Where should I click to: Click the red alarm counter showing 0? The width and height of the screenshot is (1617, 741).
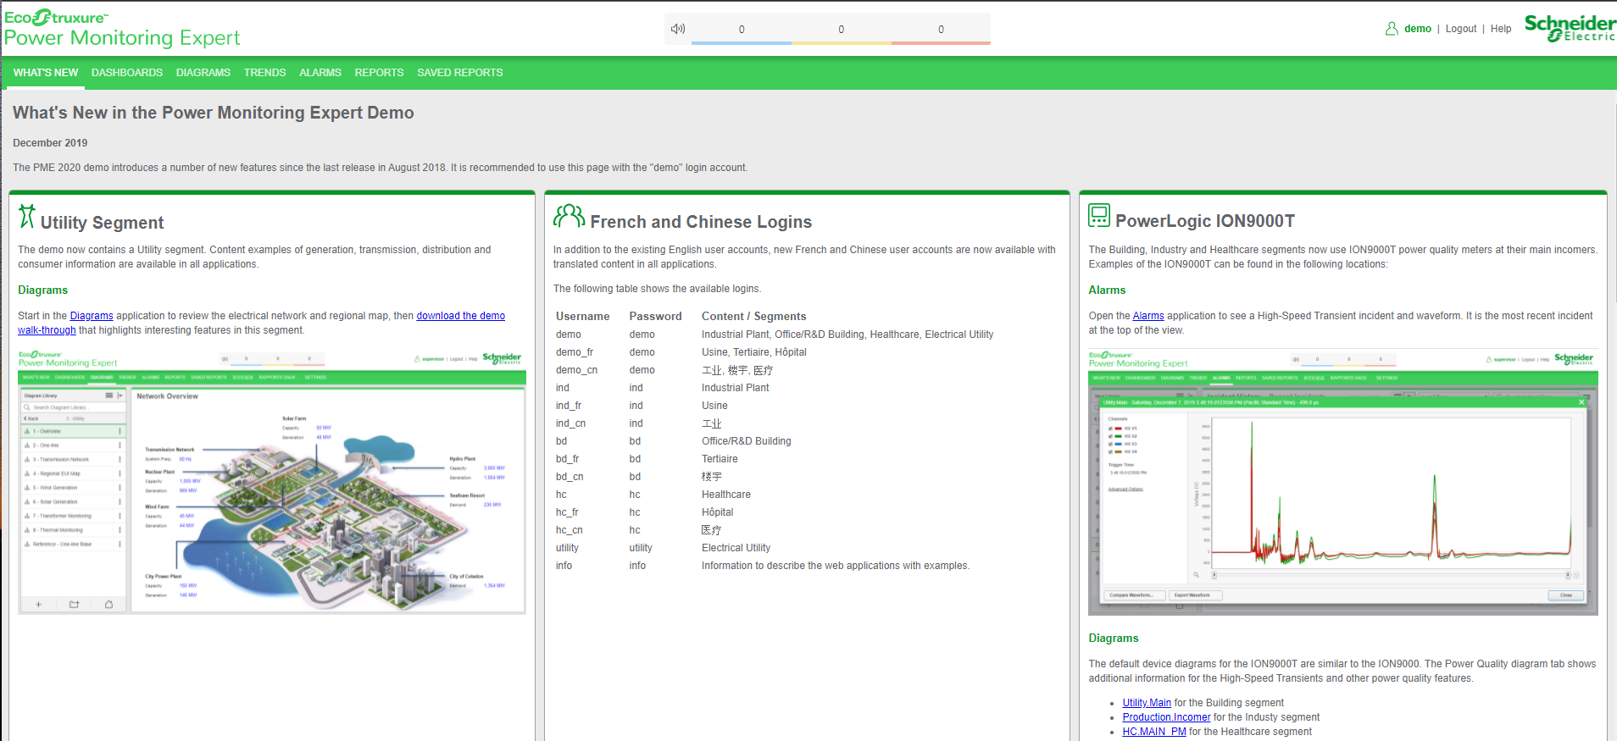click(941, 30)
